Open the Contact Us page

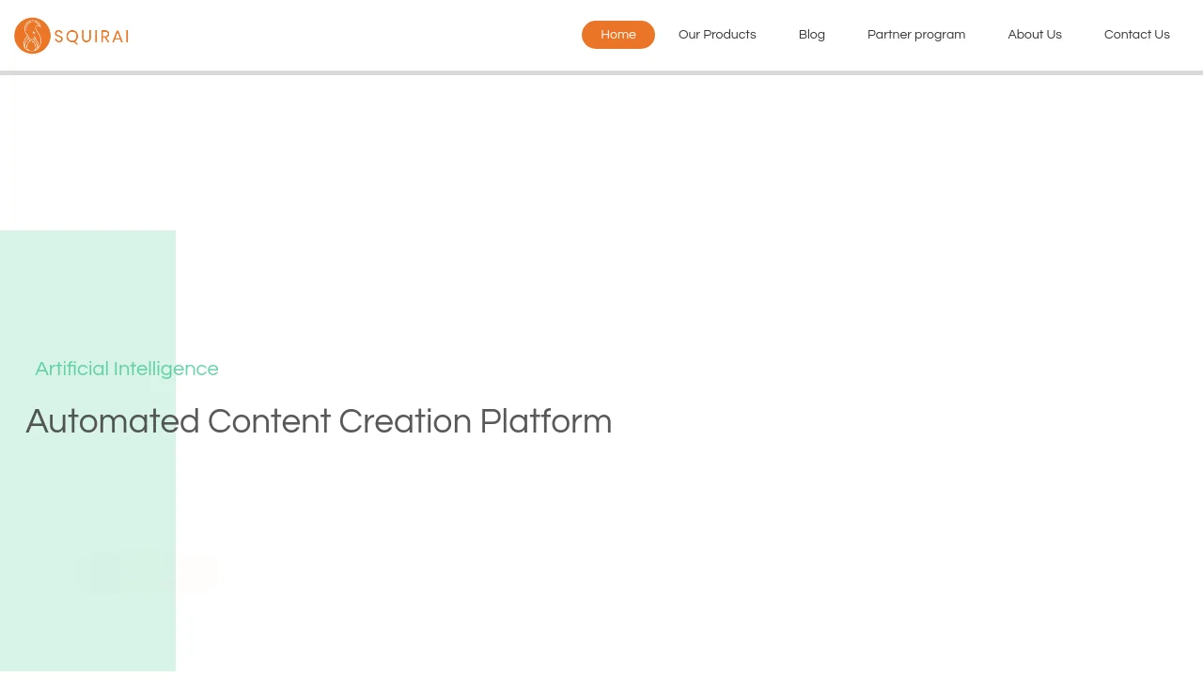pyautogui.click(x=1137, y=35)
